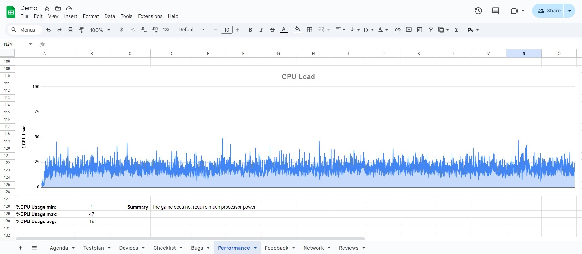This screenshot has width=582, height=254.
Task: Select the paint format tool
Action: (81, 30)
